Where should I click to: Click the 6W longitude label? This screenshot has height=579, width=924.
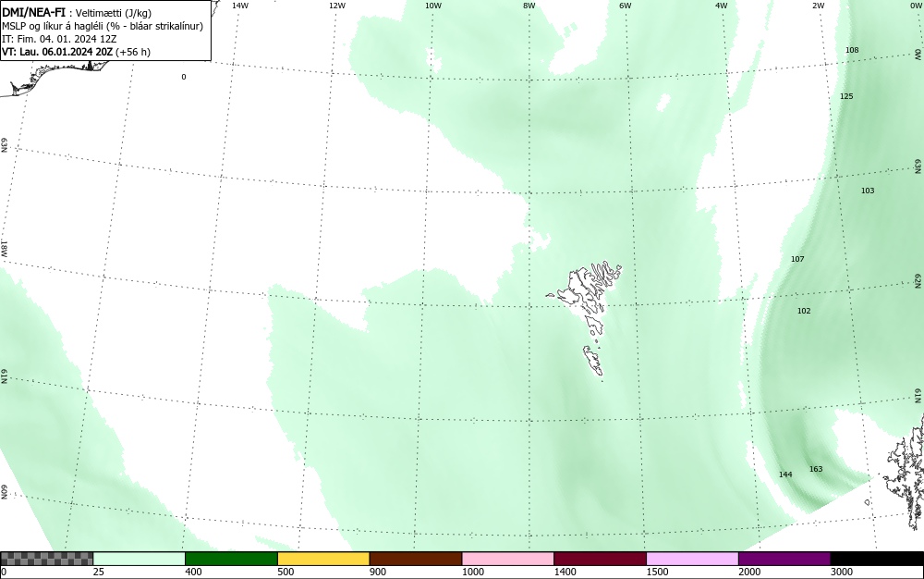tap(626, 6)
